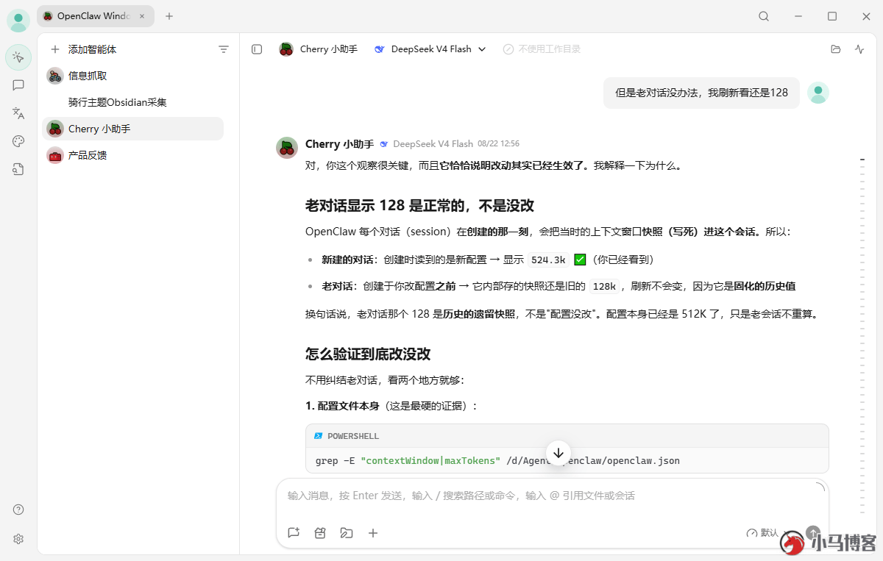This screenshot has width=883, height=561.
Task: Click the message outline scrollbar on right edge
Action: tap(862, 335)
